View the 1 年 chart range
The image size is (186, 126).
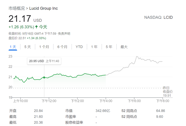coord(94,47)
